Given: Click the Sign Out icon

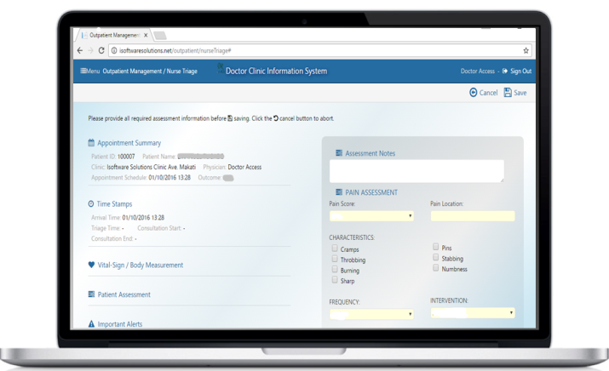Looking at the screenshot, I should [x=505, y=71].
